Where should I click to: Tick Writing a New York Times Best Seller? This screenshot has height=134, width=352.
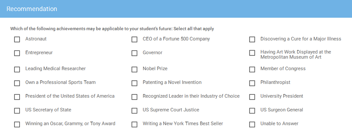click(x=134, y=124)
